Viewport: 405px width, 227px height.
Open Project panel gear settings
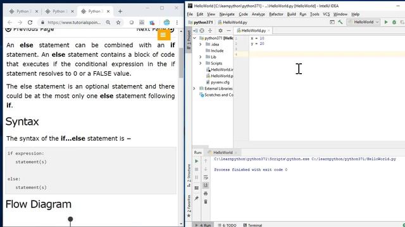(220, 31)
